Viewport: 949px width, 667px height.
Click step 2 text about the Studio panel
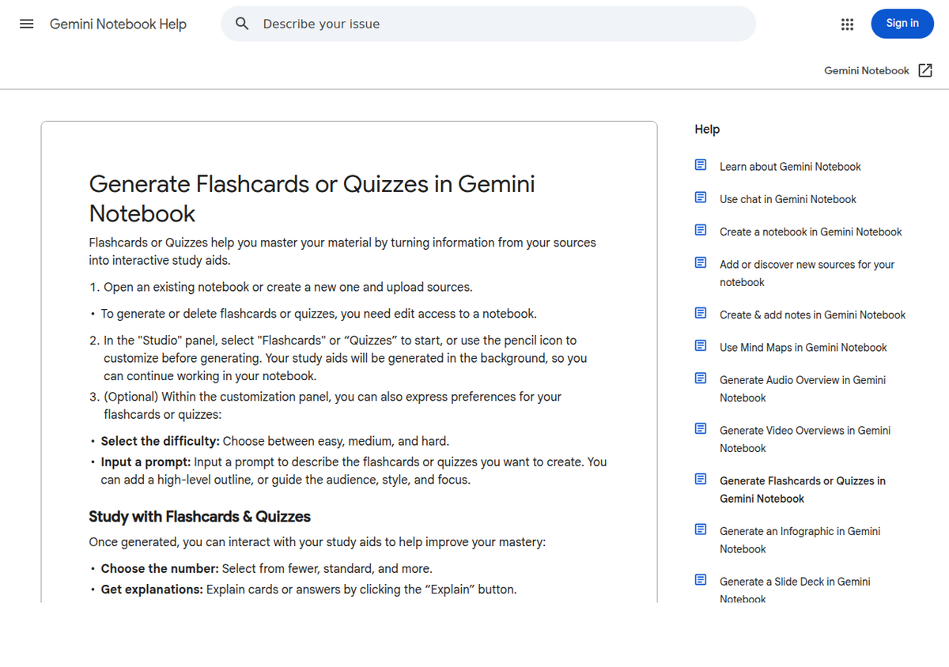coord(346,358)
